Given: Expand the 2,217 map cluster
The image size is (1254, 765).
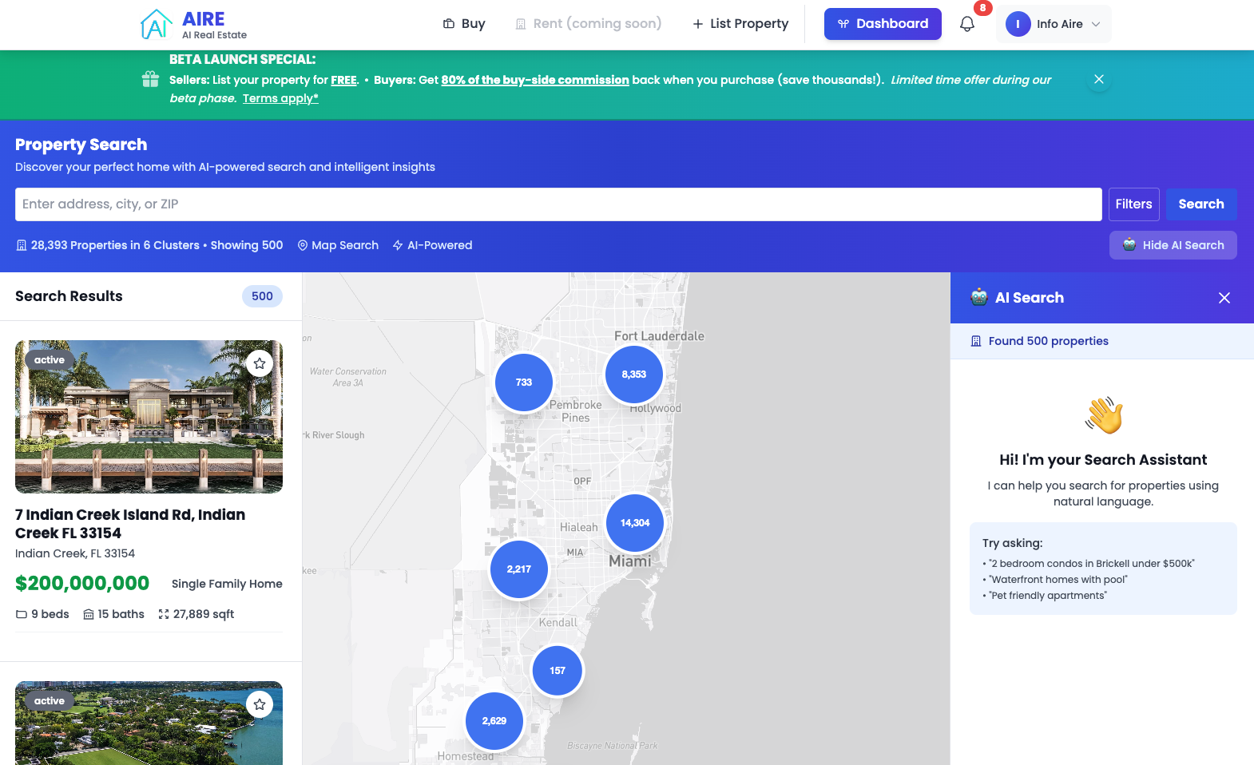Looking at the screenshot, I should [519, 569].
